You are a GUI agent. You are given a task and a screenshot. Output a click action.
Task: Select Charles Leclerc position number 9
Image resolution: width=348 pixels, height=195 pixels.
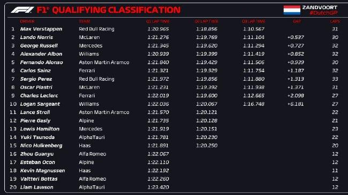coord(13,96)
